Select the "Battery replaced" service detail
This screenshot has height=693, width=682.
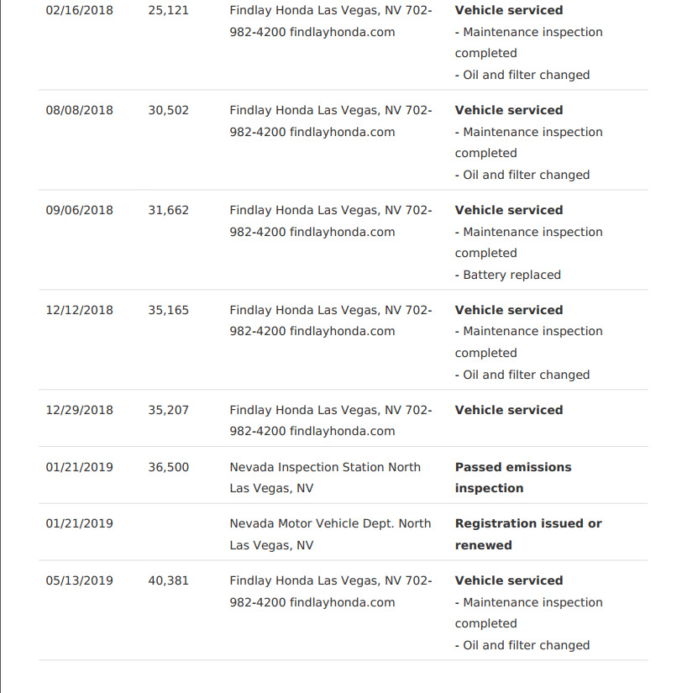click(511, 275)
